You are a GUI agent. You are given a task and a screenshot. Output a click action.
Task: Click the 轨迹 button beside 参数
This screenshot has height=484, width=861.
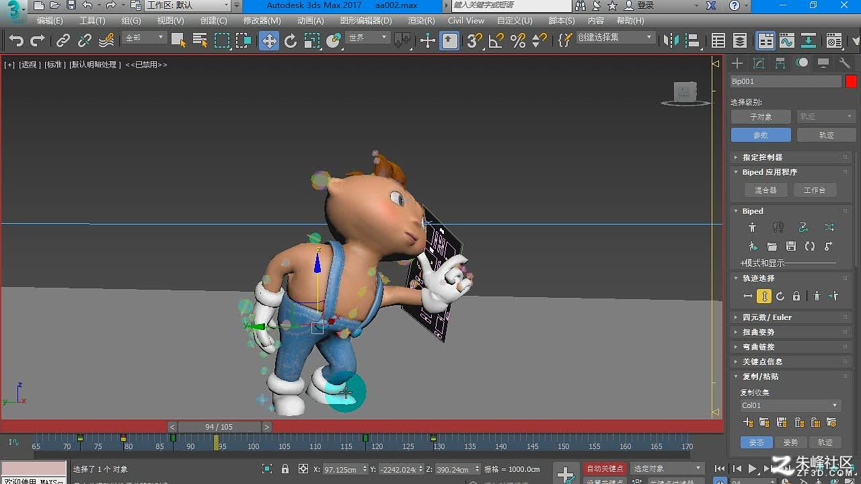827,135
